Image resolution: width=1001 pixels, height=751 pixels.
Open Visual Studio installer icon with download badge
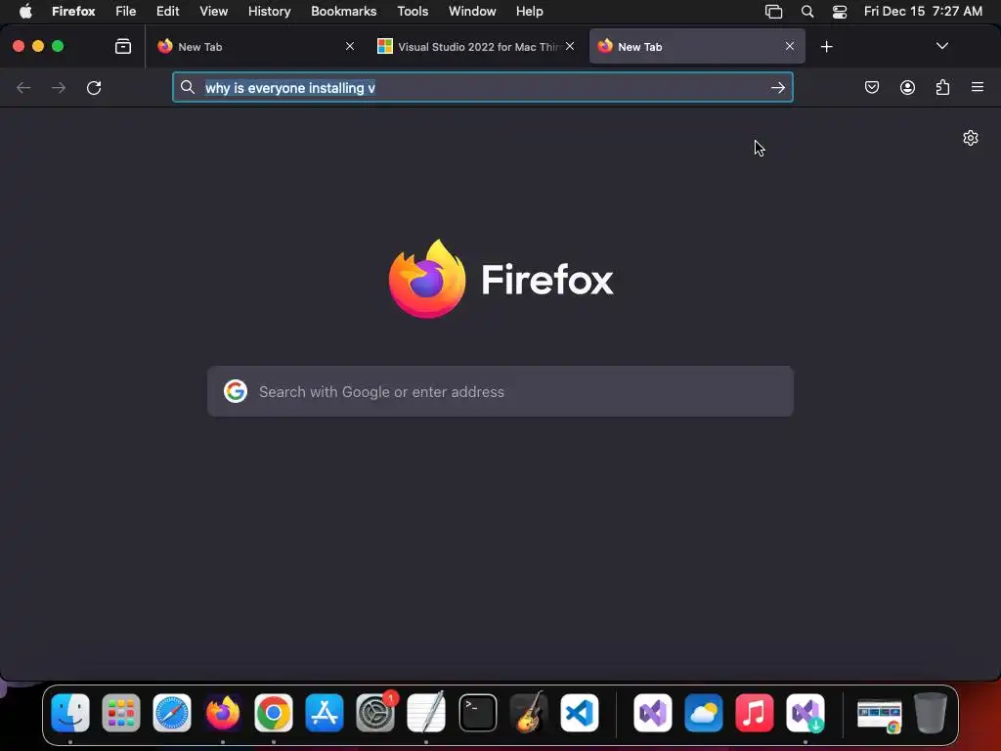[x=805, y=713]
